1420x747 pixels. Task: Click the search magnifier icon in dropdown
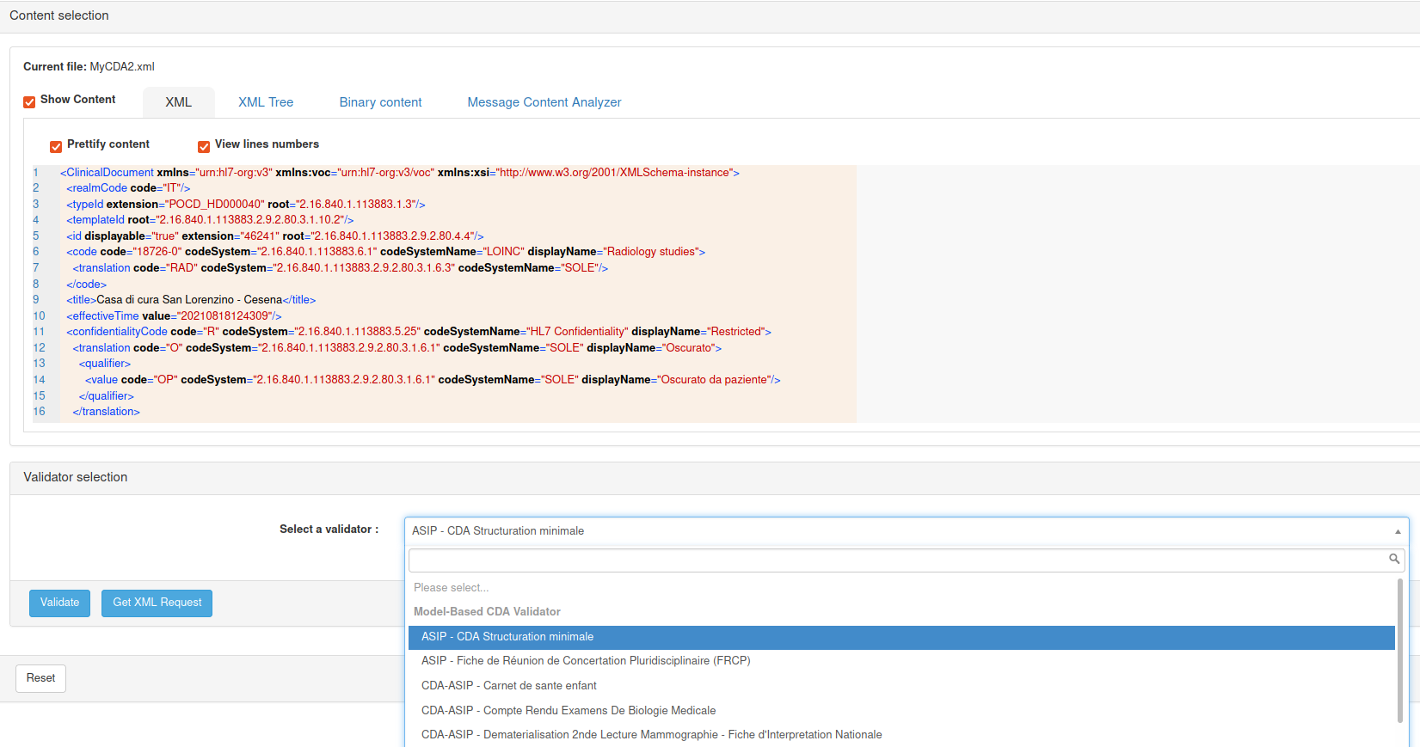(x=1393, y=560)
